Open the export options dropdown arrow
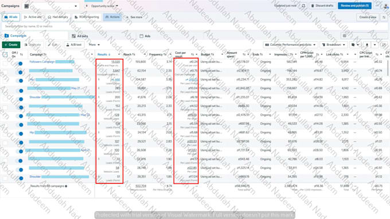Viewport: 390px width, 219px height. coord(375,45)
